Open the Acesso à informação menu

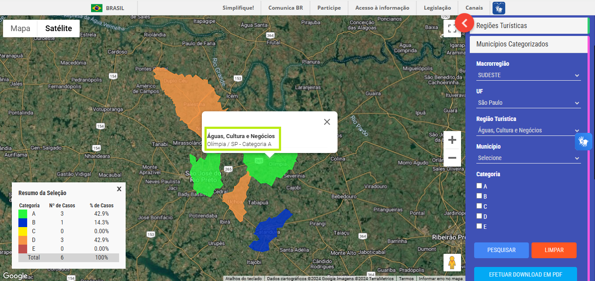coord(382,8)
